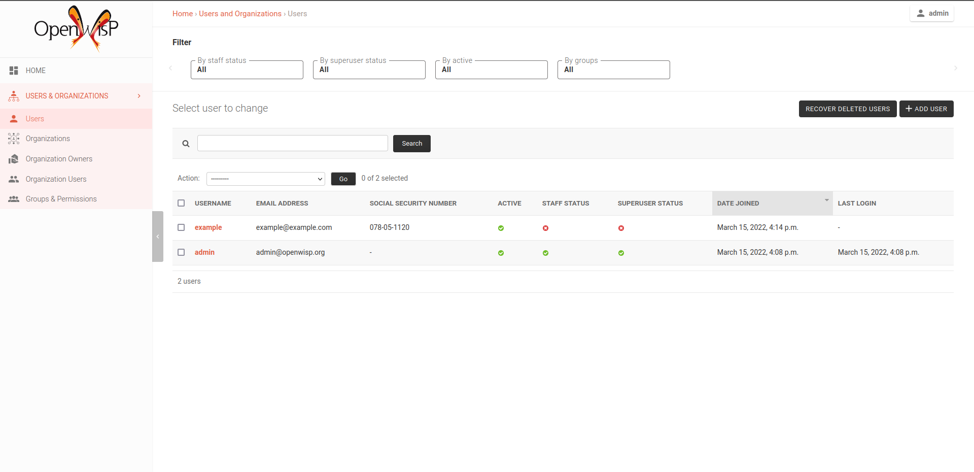Viewport: 974px width, 472px height.
Task: Click into the user search field
Action: click(292, 143)
